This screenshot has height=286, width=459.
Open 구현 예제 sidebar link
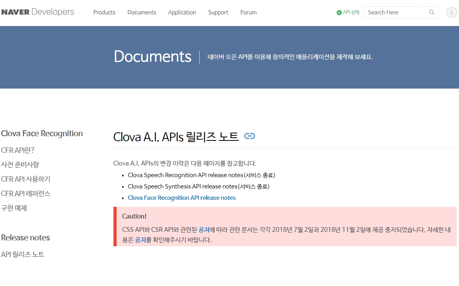coord(14,208)
